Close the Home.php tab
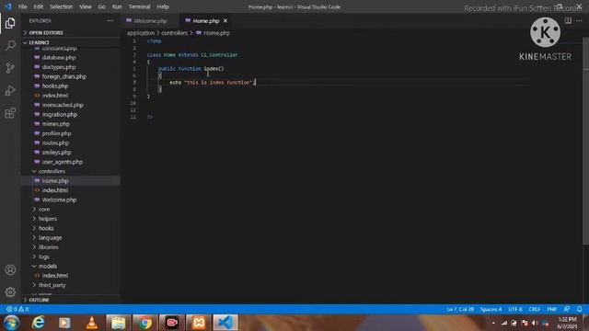This screenshot has width=589, height=331. click(225, 21)
